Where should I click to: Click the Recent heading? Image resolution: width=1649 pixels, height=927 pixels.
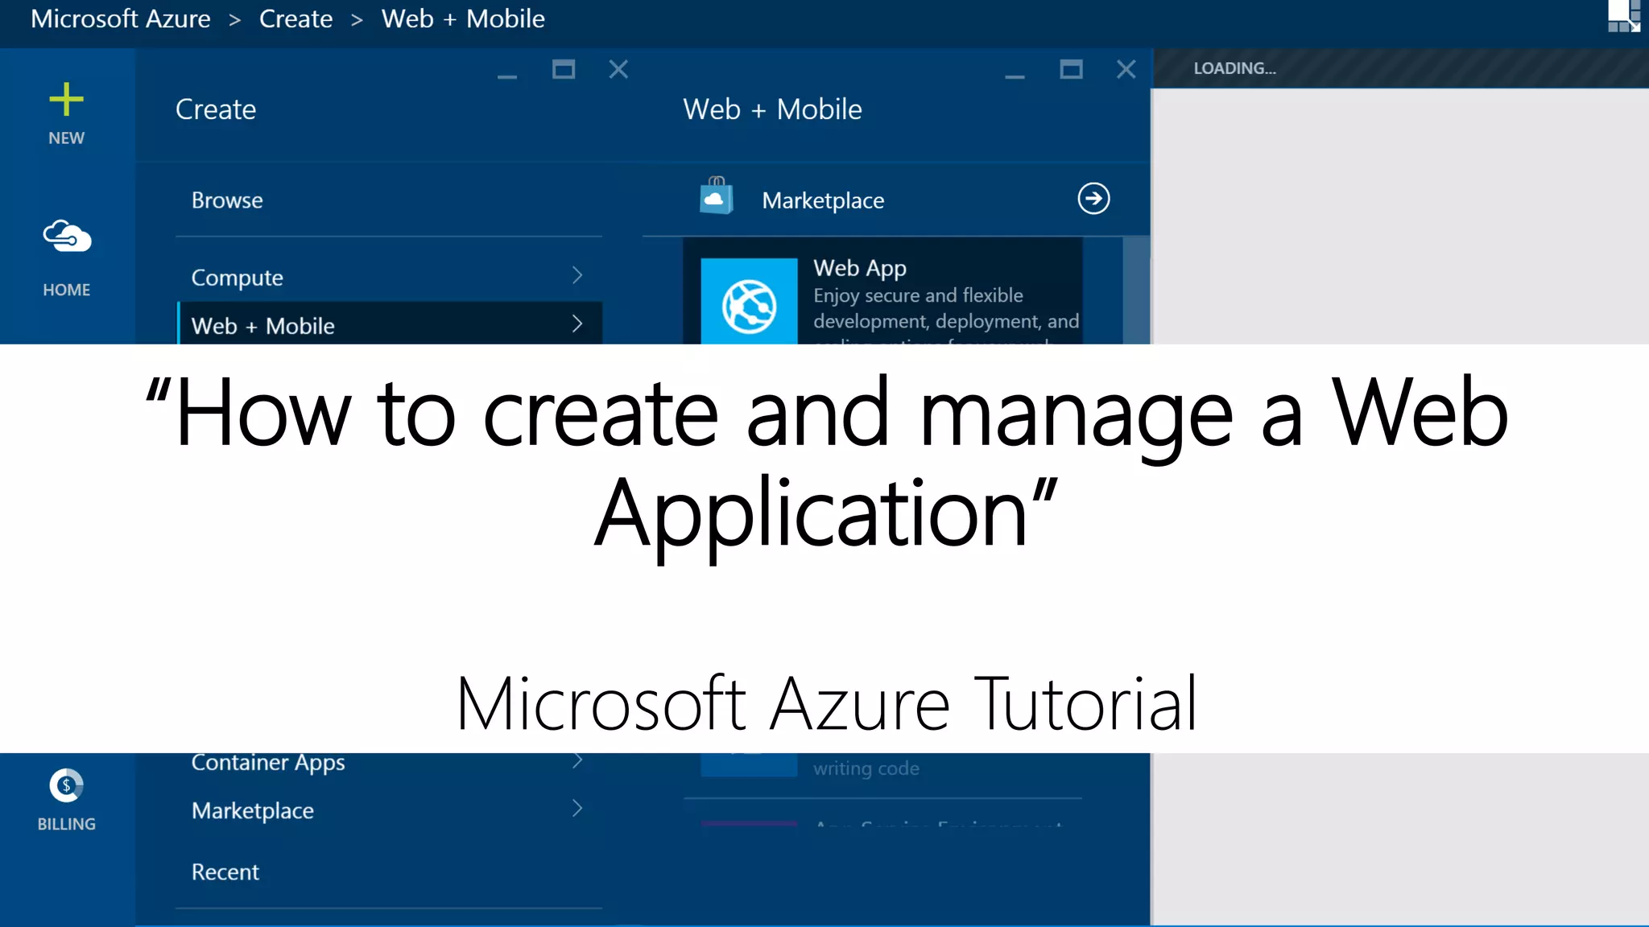coord(225,872)
